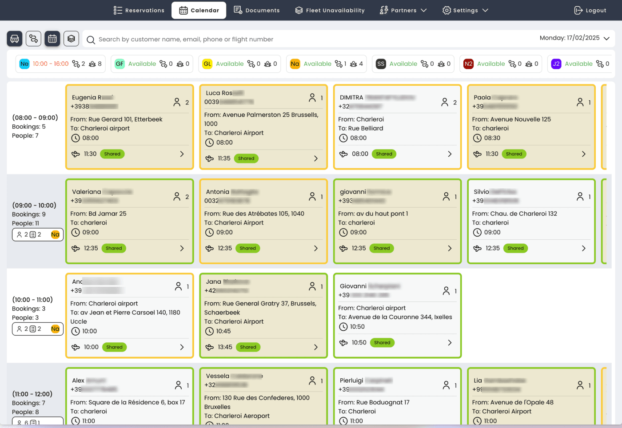Click plane icon on Silvio booking card

pyautogui.click(x=477, y=248)
